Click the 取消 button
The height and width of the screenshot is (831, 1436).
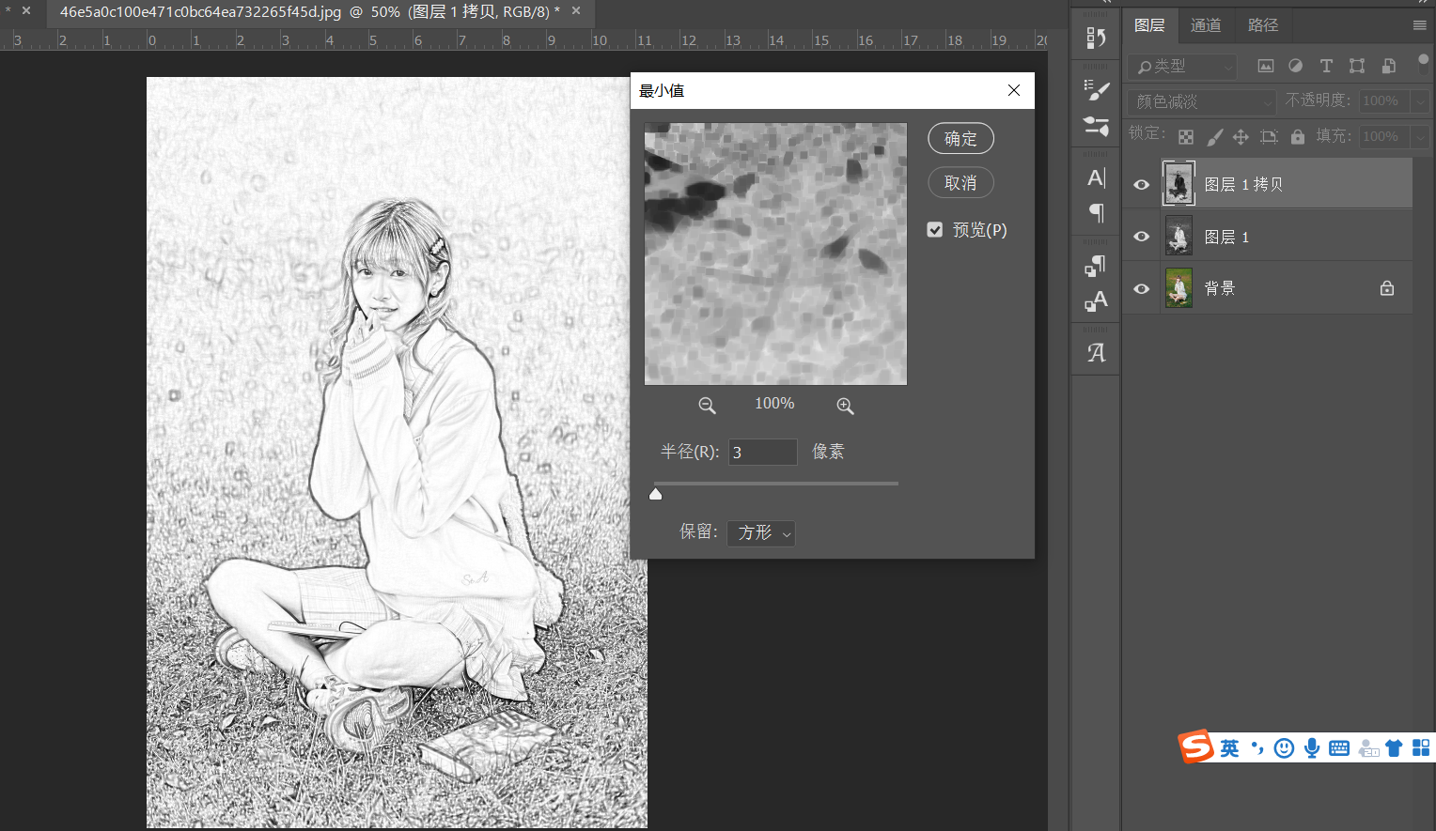[x=960, y=183]
